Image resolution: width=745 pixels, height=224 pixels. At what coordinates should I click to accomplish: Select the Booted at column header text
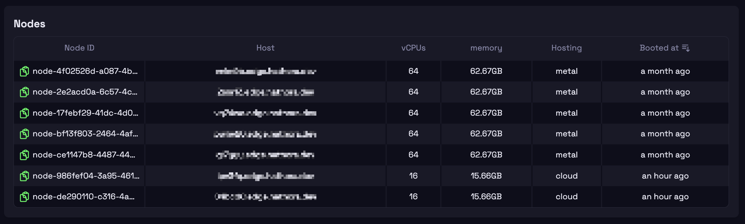(659, 48)
